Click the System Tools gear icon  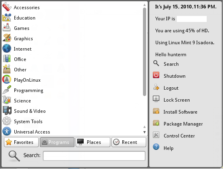click(7, 121)
